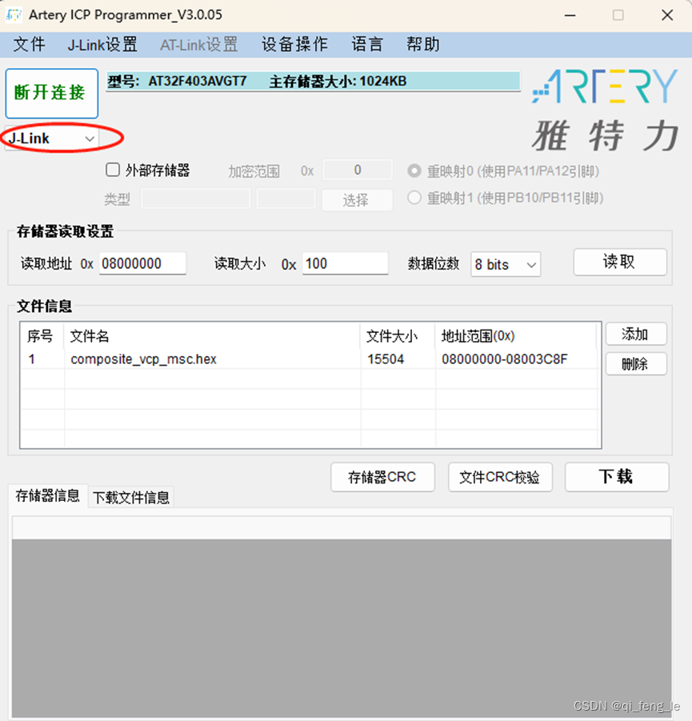Open the J-Link设置 menu

pos(102,45)
